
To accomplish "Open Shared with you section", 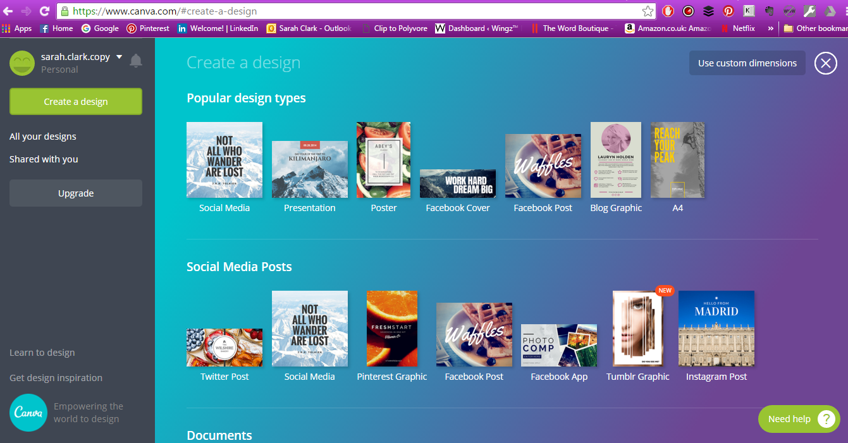I will [44, 159].
